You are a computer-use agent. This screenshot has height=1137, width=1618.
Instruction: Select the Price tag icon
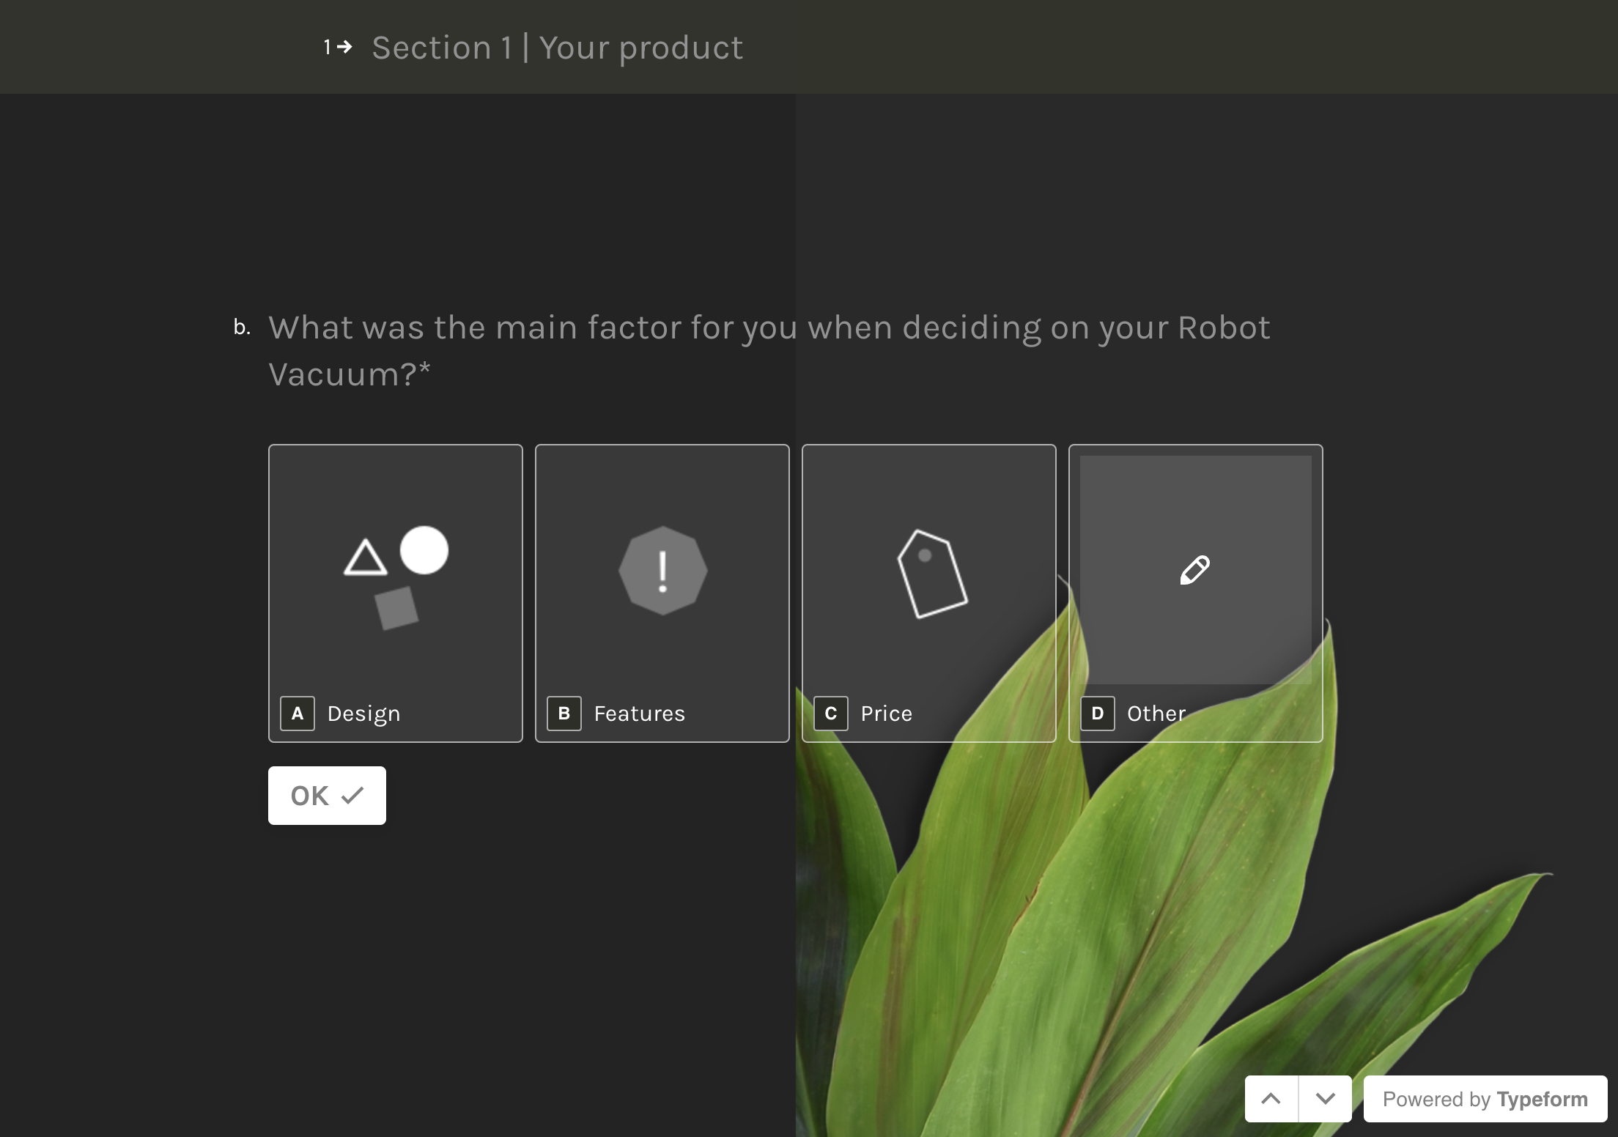pyautogui.click(x=930, y=571)
